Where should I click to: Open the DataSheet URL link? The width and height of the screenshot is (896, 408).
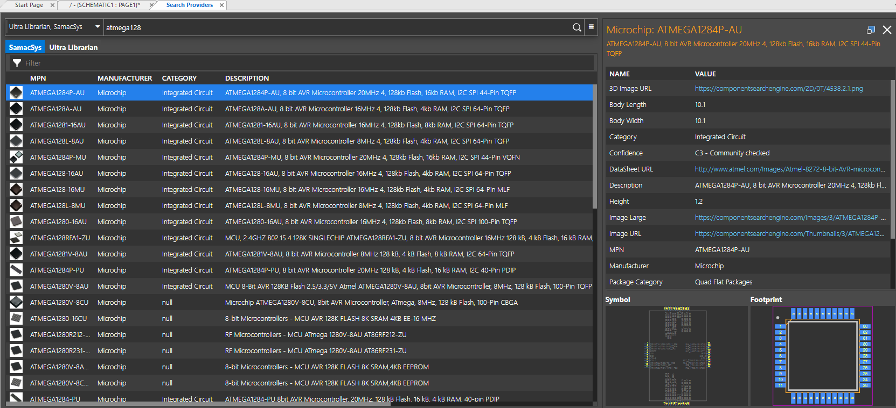tap(790, 169)
